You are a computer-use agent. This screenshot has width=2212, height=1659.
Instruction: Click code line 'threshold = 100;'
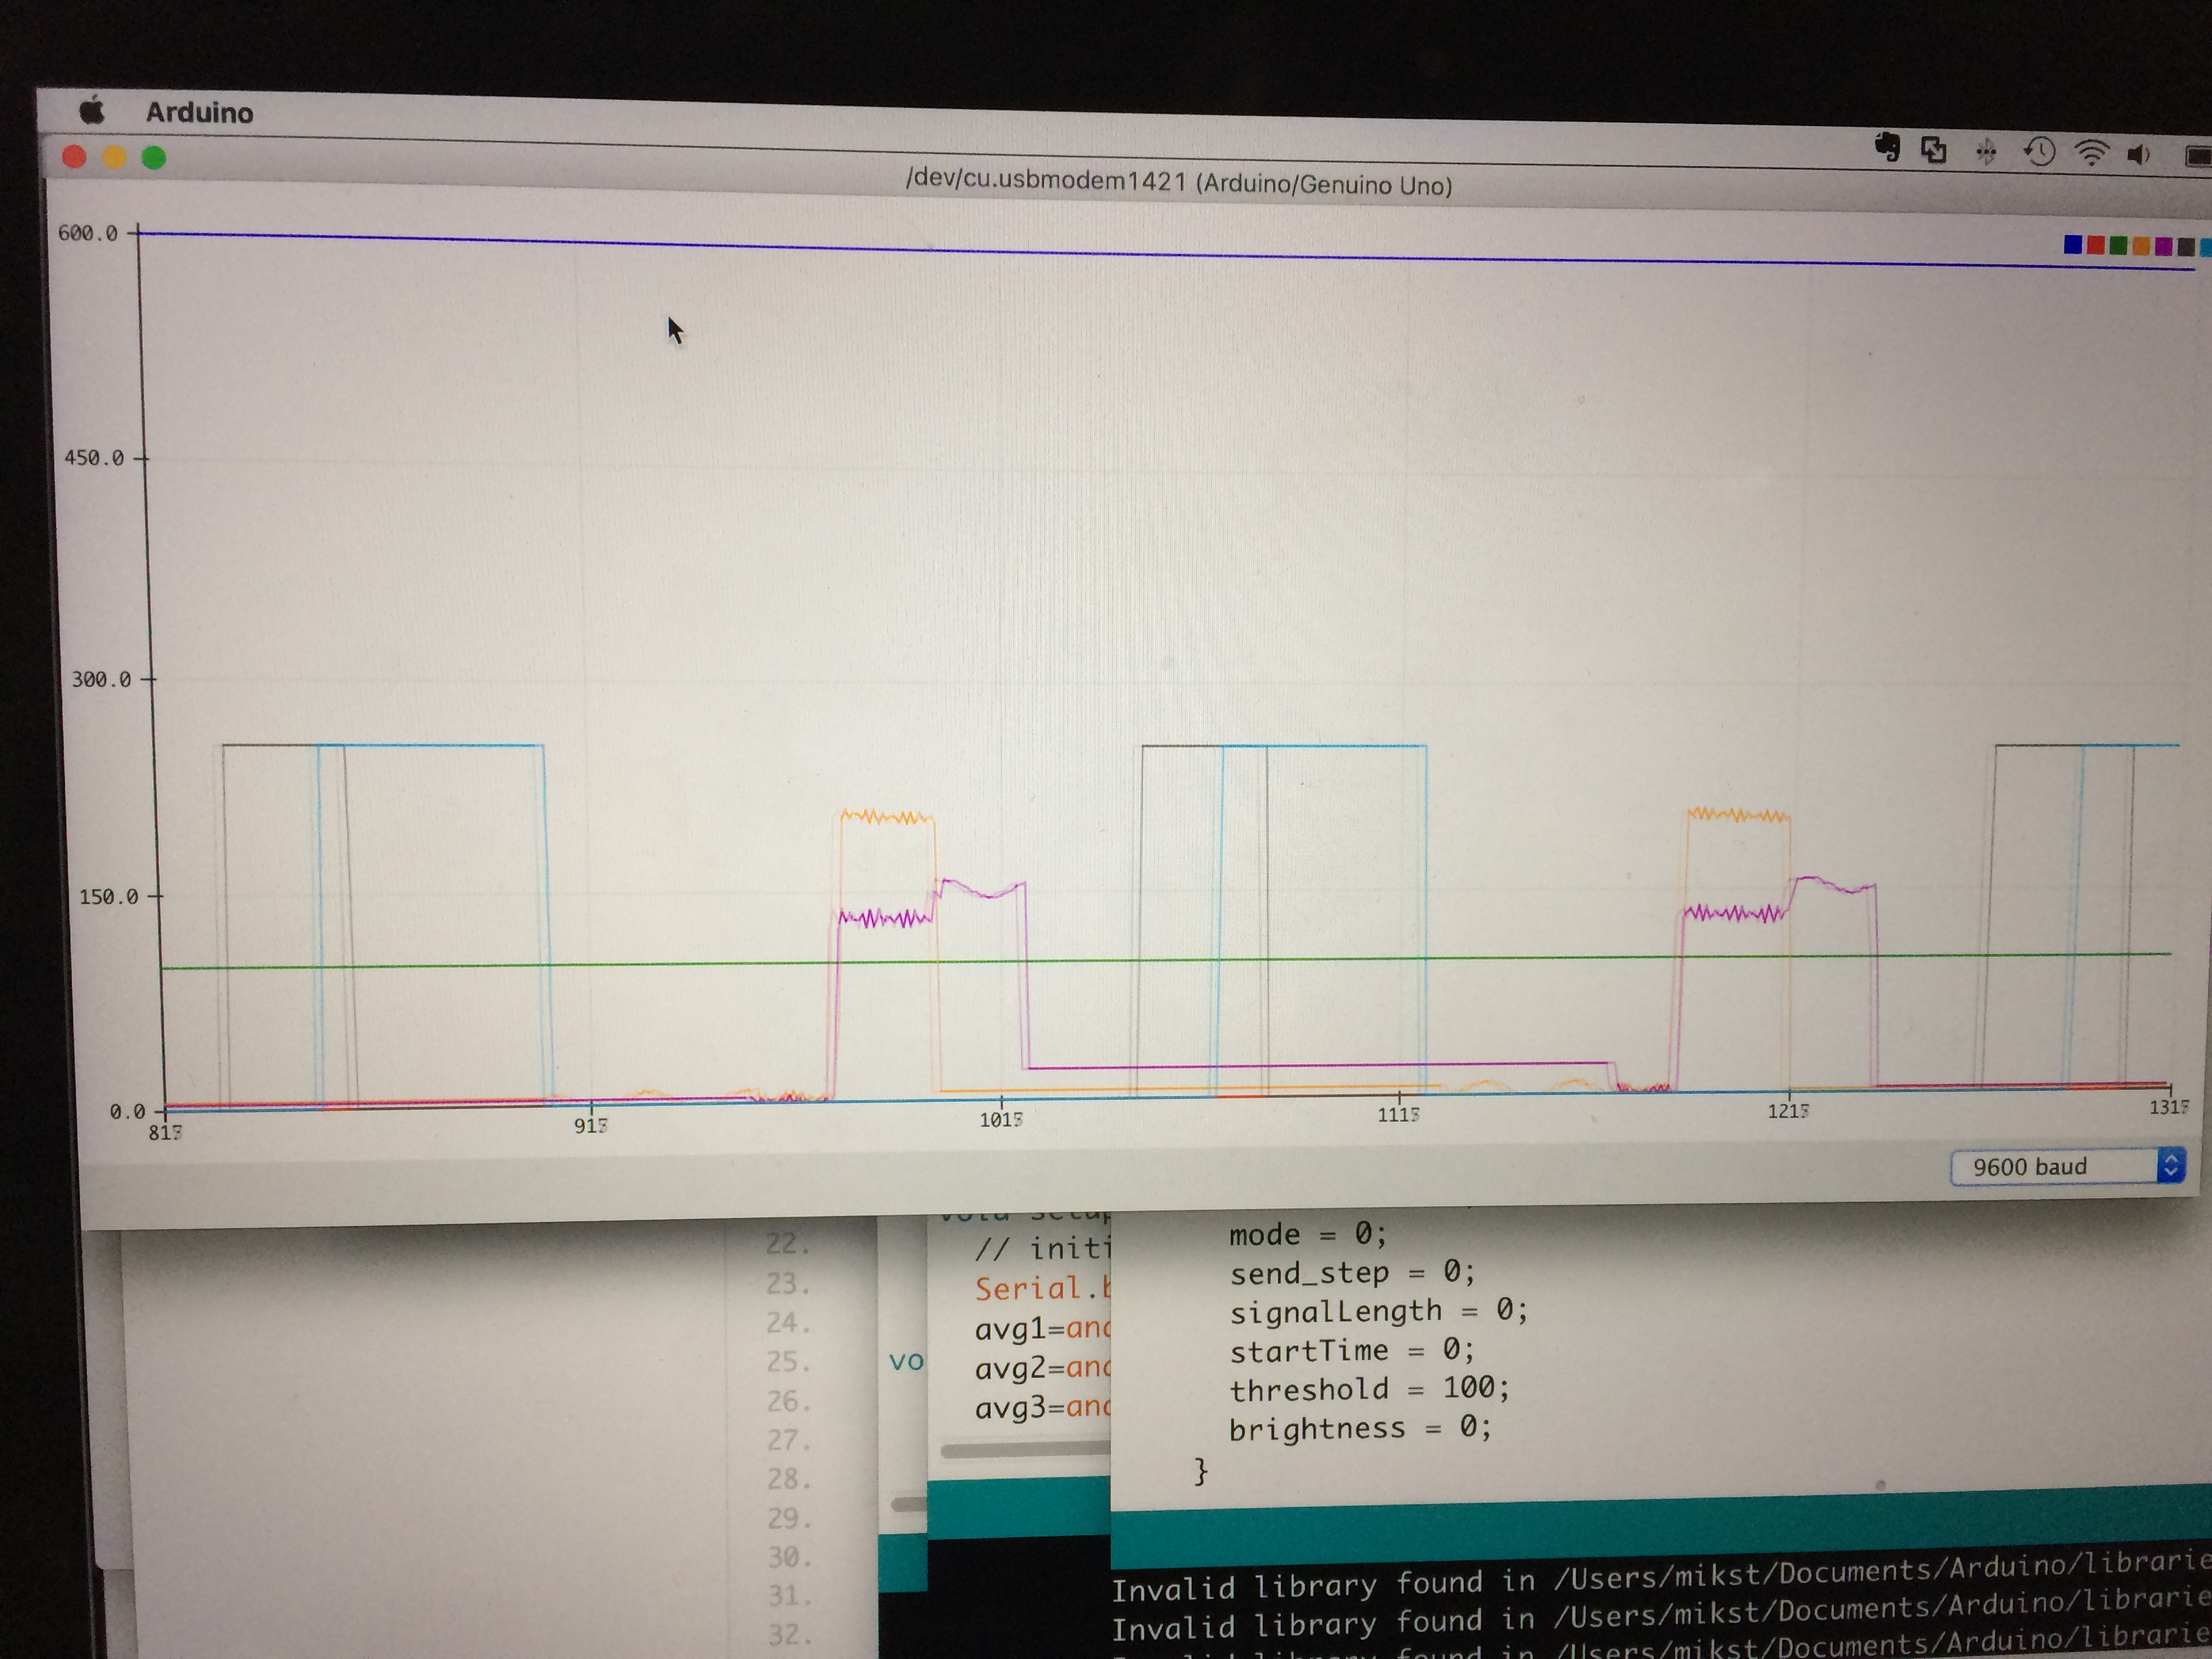tap(1370, 1389)
